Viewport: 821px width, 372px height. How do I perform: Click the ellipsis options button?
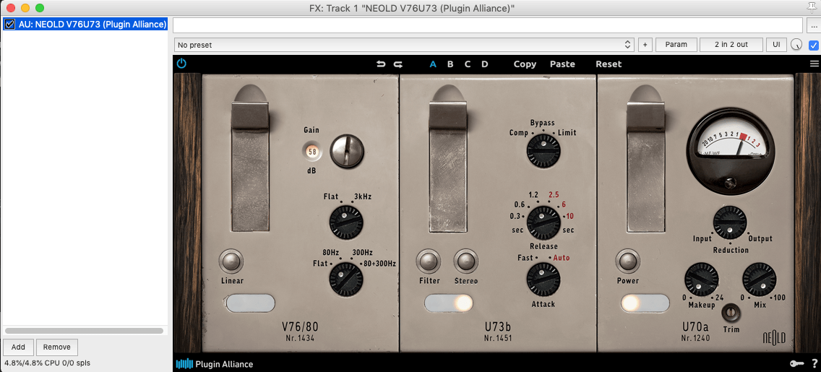(x=813, y=25)
